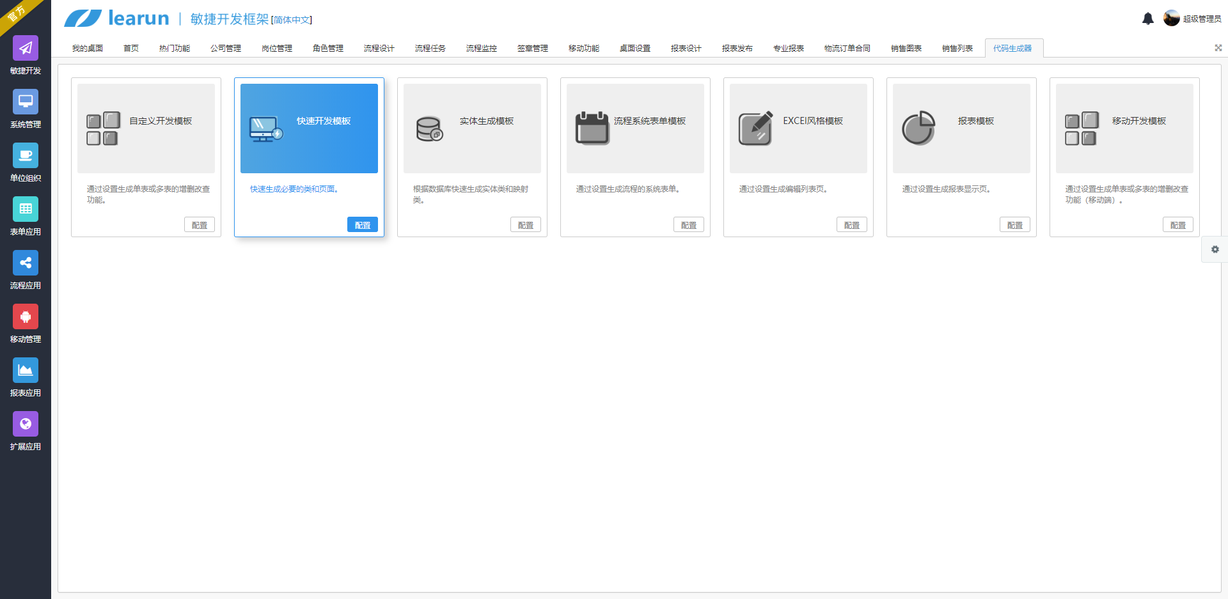Click the blue 配置 under 快速开发模板
The width and height of the screenshot is (1228, 599).
click(x=363, y=225)
